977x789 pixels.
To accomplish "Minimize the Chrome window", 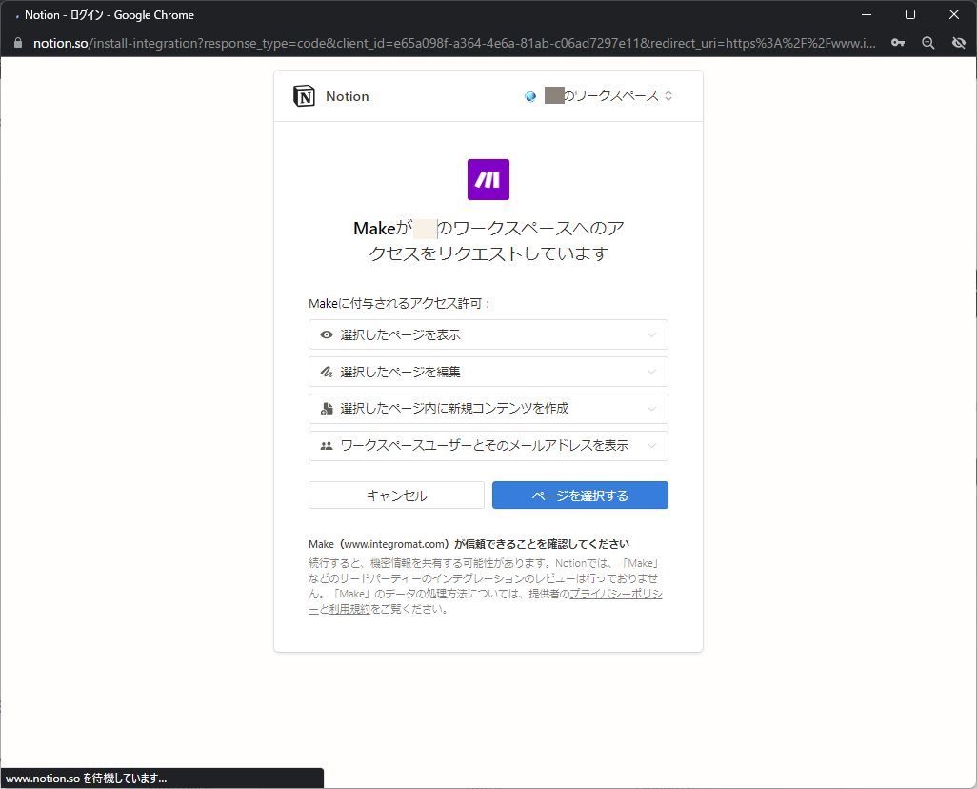I will [x=867, y=14].
